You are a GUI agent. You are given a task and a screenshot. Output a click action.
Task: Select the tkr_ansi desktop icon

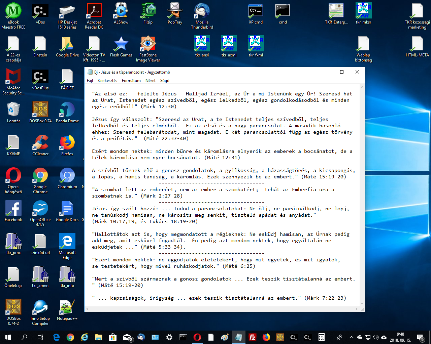[202, 47]
